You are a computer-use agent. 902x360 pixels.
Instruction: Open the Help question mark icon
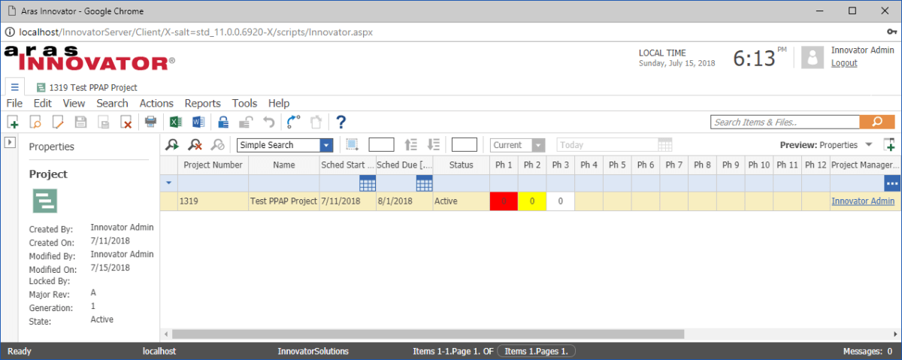point(341,122)
